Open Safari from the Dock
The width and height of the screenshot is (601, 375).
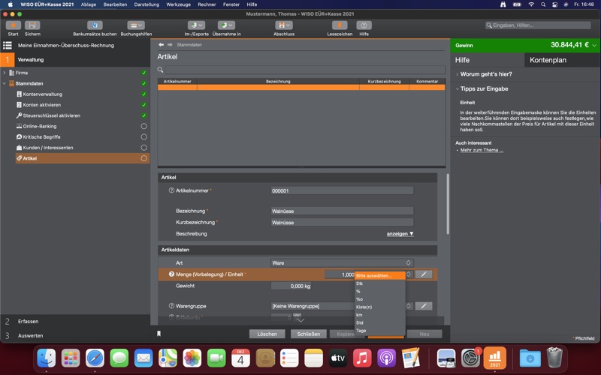click(95, 358)
